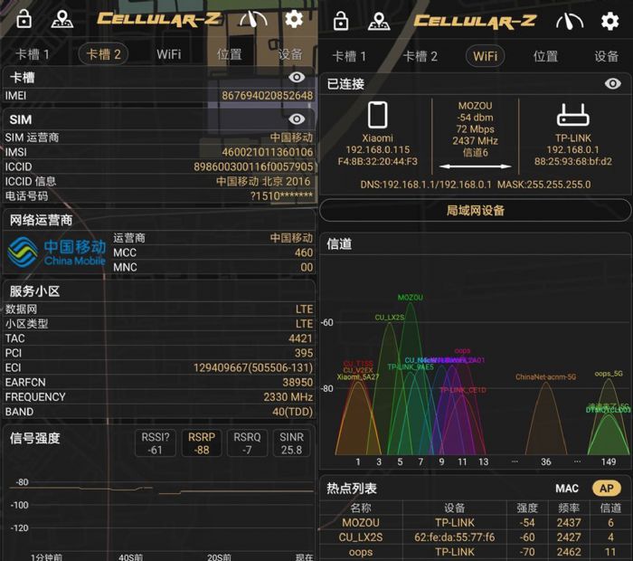
Task: Toggle 已连接 section visibility eye
Action: point(613,83)
